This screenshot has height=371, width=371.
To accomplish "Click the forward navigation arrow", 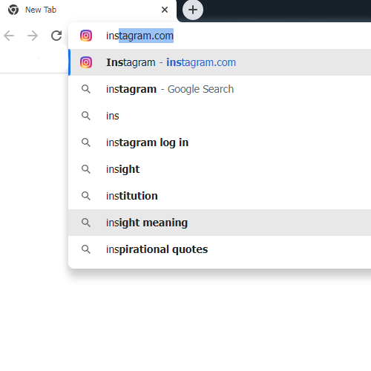I will coord(33,36).
